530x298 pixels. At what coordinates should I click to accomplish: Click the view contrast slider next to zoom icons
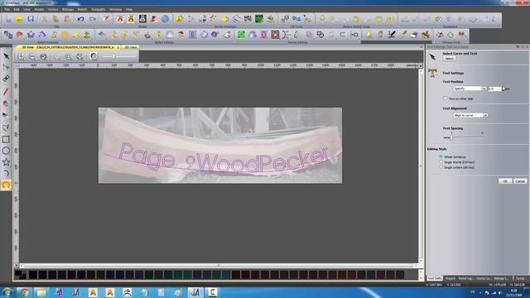pyautogui.click(x=113, y=57)
